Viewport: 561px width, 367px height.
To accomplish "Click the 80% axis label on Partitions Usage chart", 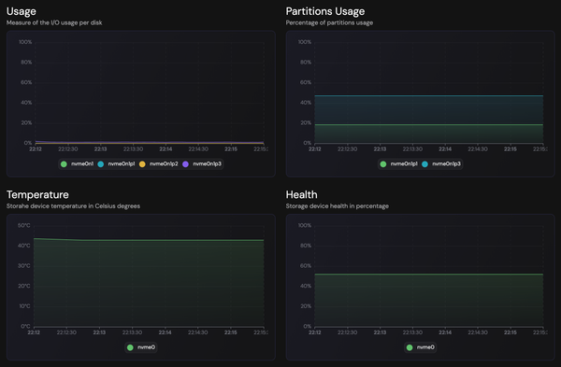I will 306,63.
